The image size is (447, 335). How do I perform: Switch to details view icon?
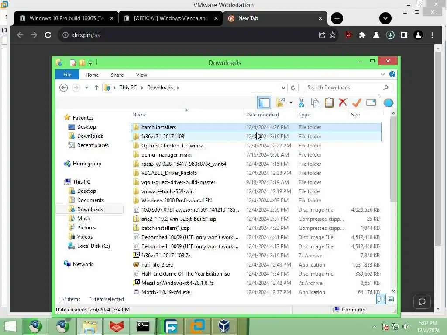tap(381, 299)
